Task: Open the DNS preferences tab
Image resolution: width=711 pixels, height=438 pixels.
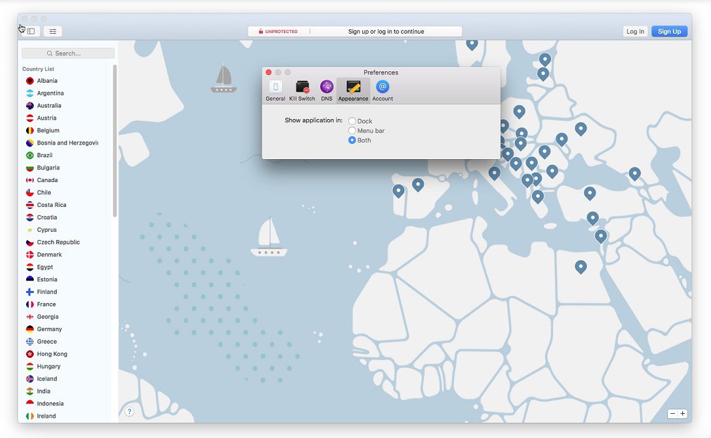Action: point(327,90)
